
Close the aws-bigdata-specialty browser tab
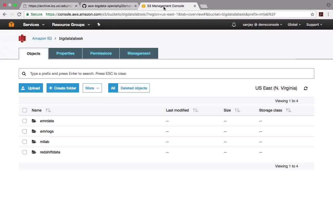[135, 6]
